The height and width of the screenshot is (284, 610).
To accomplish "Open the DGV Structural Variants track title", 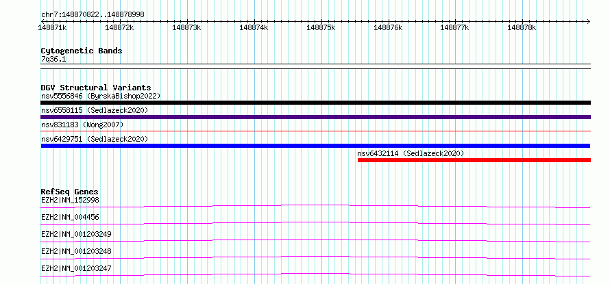I will pos(96,88).
